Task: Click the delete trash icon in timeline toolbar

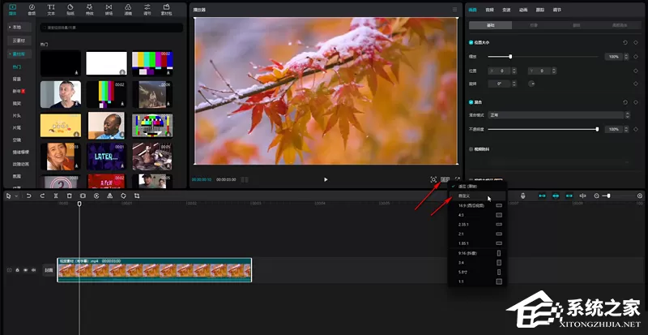Action: [x=70, y=195]
